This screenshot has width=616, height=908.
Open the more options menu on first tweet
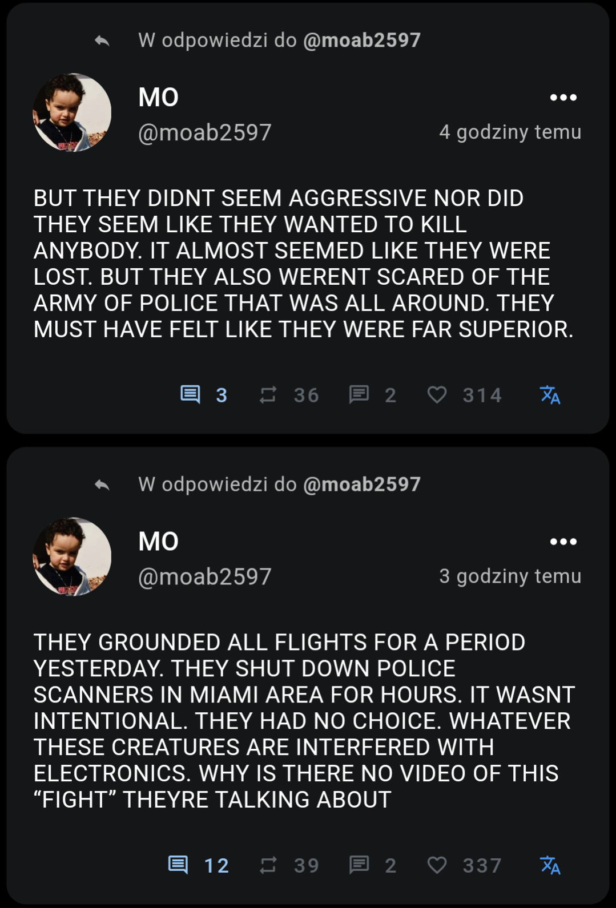coord(563,98)
